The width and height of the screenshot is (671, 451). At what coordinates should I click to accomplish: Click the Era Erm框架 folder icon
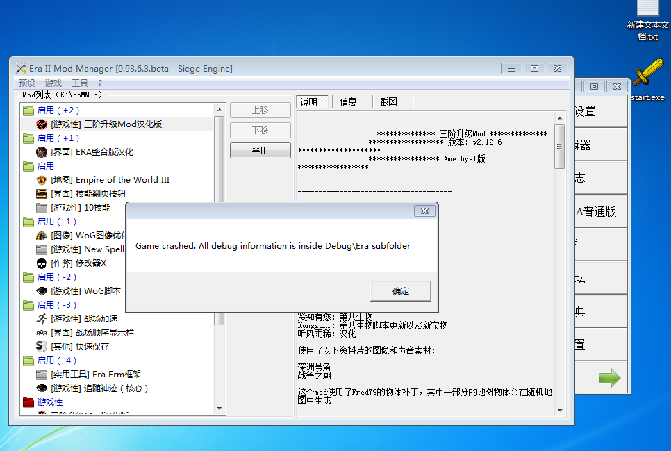pos(42,375)
